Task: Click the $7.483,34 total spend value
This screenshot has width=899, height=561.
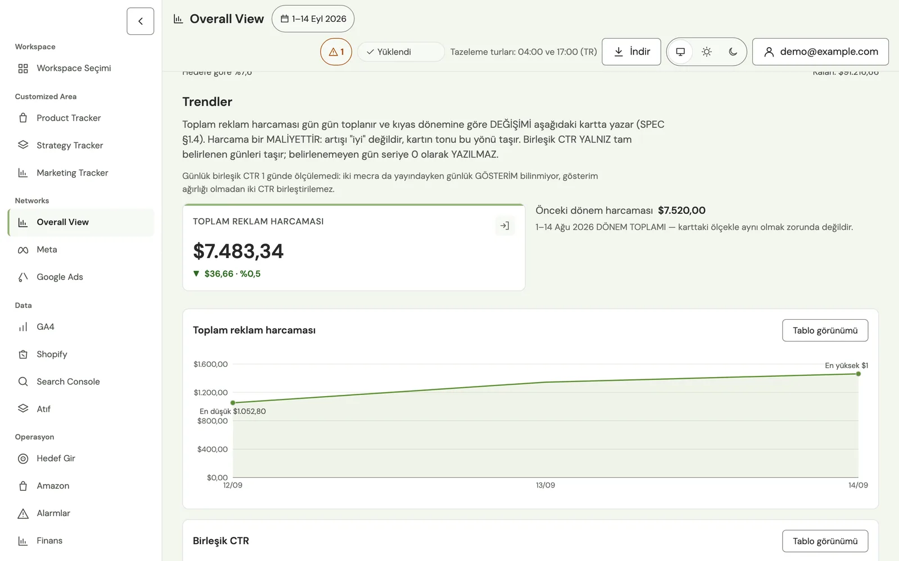Action: click(238, 251)
